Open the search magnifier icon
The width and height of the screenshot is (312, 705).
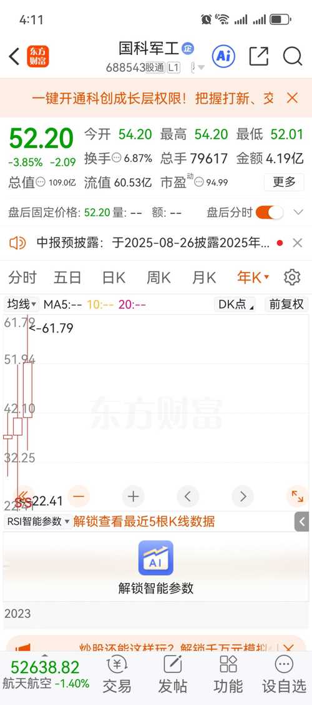click(x=293, y=57)
